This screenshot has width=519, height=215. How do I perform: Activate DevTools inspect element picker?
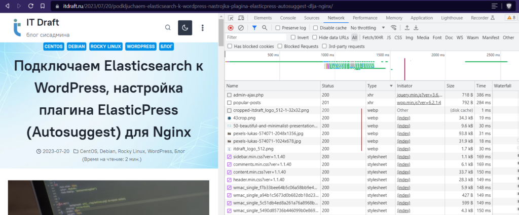(x=231, y=18)
